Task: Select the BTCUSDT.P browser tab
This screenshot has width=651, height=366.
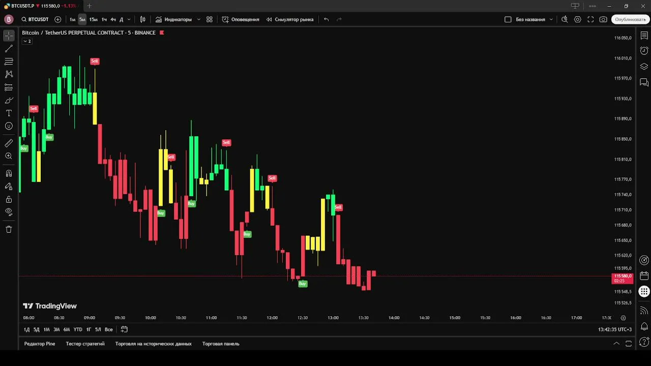Action: tap(41, 6)
